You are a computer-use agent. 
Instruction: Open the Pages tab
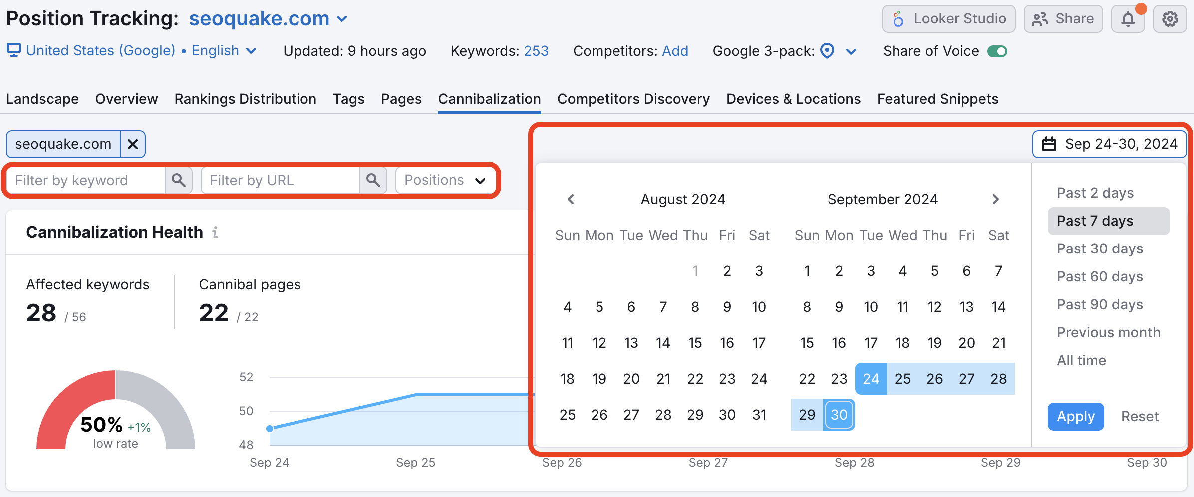point(401,99)
